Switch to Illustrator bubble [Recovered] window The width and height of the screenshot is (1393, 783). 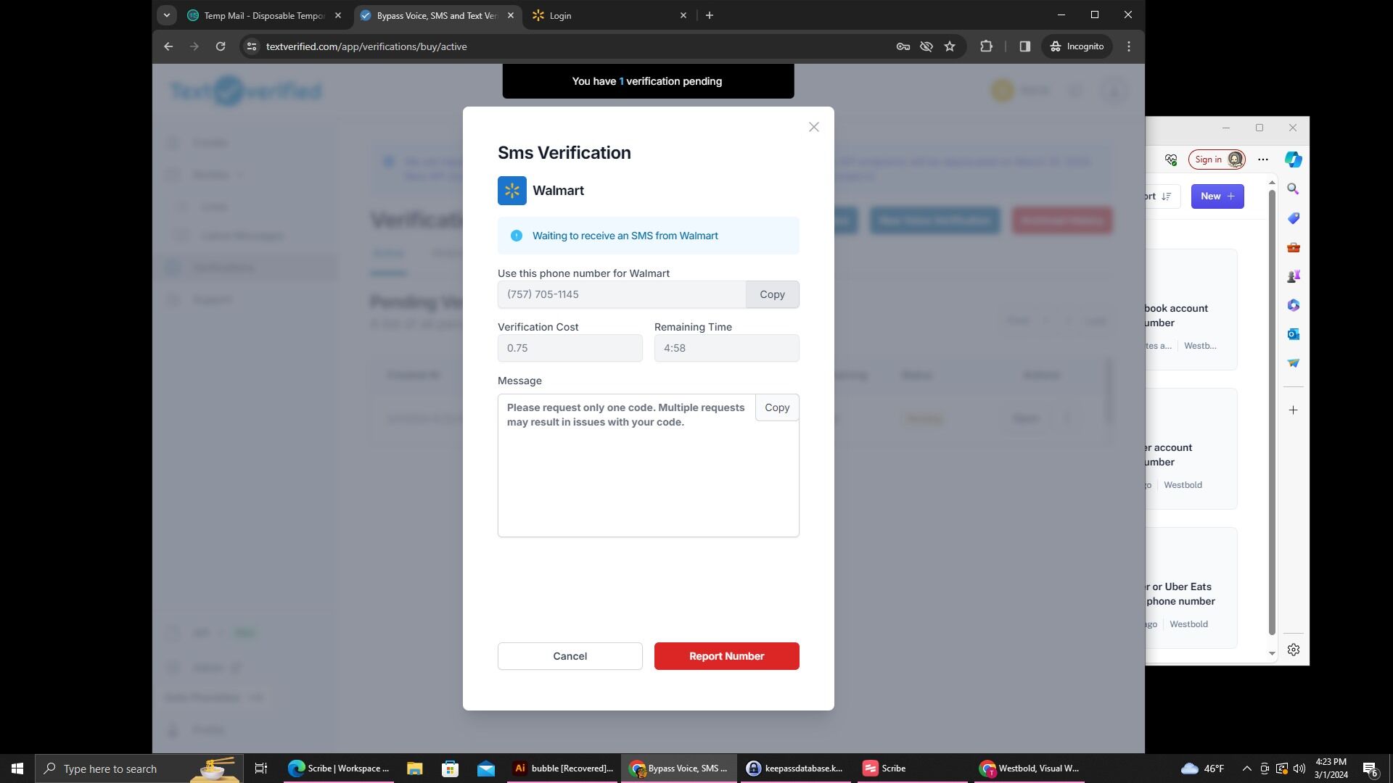(x=563, y=768)
